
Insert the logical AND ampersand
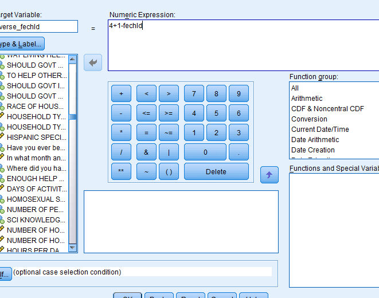pyautogui.click(x=146, y=152)
